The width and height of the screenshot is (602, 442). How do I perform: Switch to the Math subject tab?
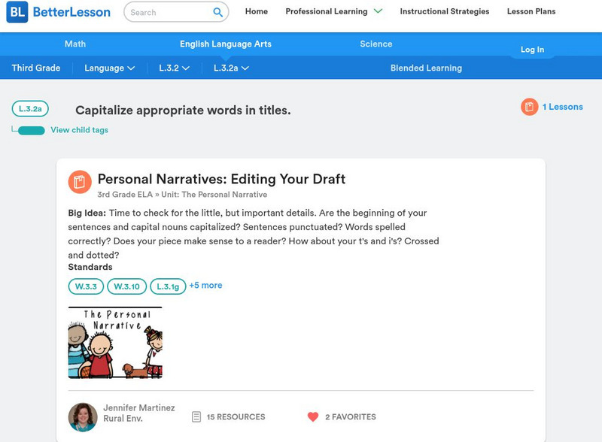click(x=75, y=44)
